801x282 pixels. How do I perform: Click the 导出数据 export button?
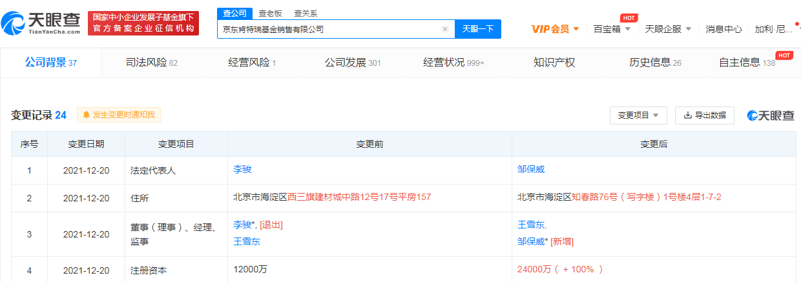point(705,116)
